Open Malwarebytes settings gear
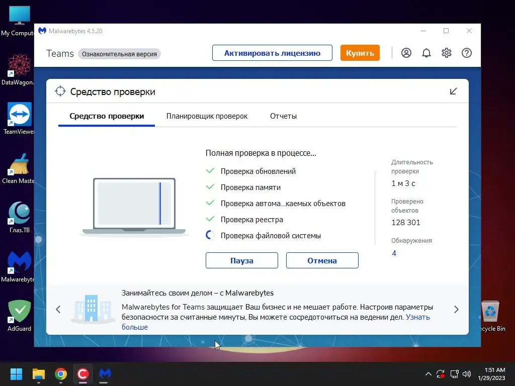The image size is (515, 386). [447, 53]
